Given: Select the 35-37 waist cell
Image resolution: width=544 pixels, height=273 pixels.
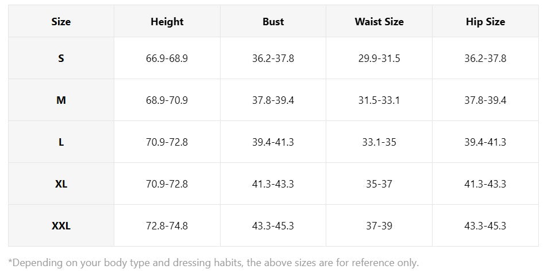Looking at the screenshot, I should point(379,184).
